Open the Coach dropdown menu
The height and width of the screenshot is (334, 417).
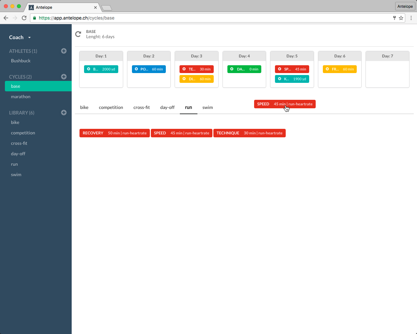(x=20, y=38)
